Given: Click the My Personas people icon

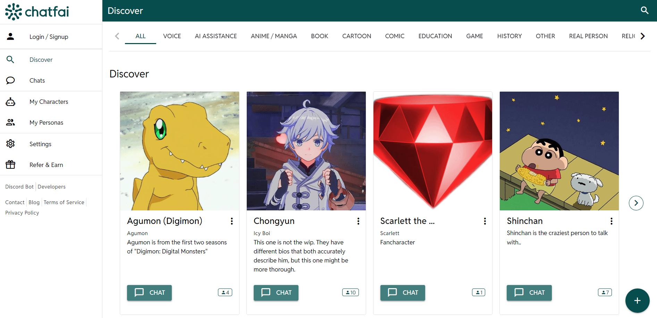Looking at the screenshot, I should pyautogui.click(x=10, y=123).
